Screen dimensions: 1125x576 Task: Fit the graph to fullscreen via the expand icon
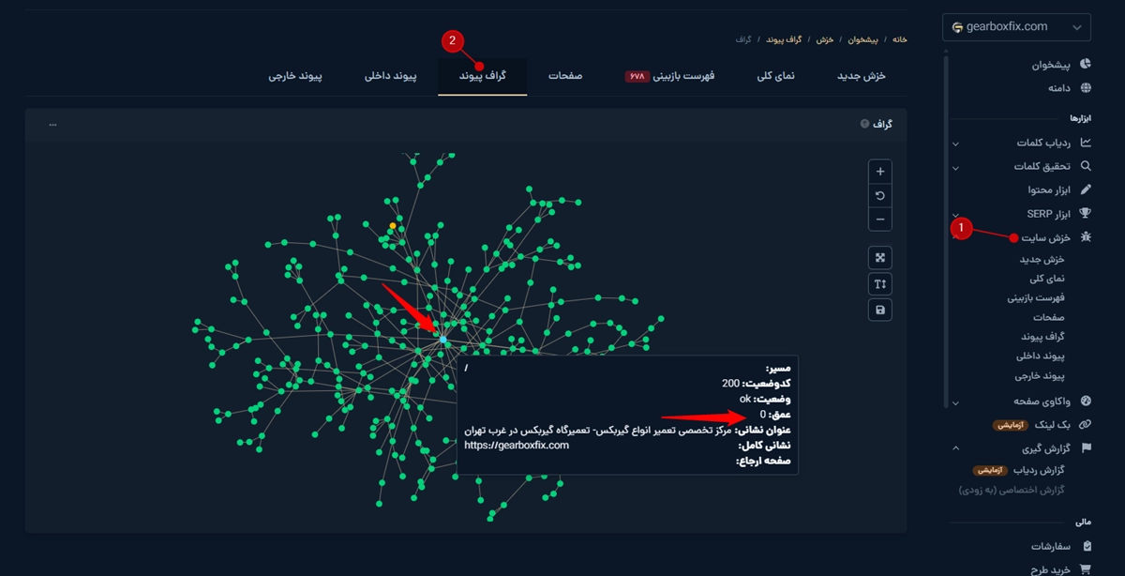click(x=879, y=257)
